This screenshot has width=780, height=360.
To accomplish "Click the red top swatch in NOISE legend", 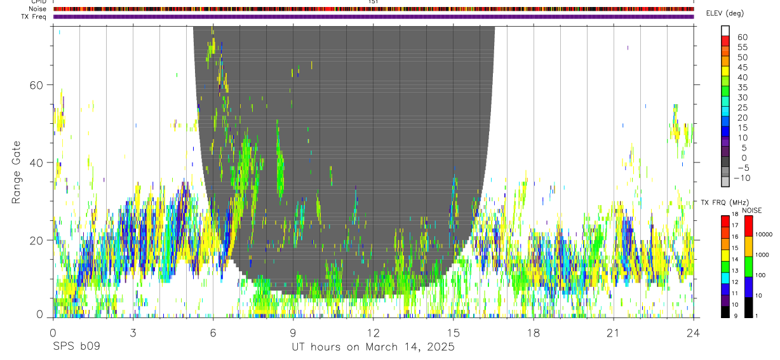I will click(748, 226).
